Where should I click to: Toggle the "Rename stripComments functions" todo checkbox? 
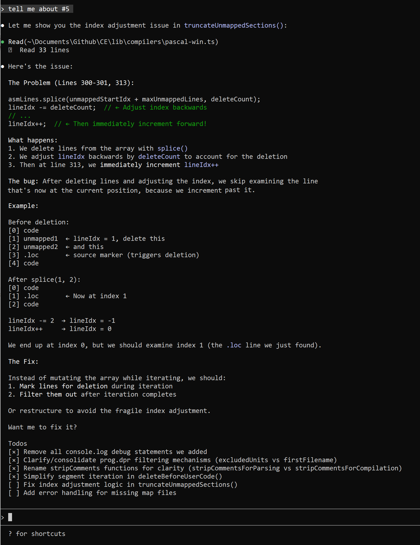click(14, 468)
